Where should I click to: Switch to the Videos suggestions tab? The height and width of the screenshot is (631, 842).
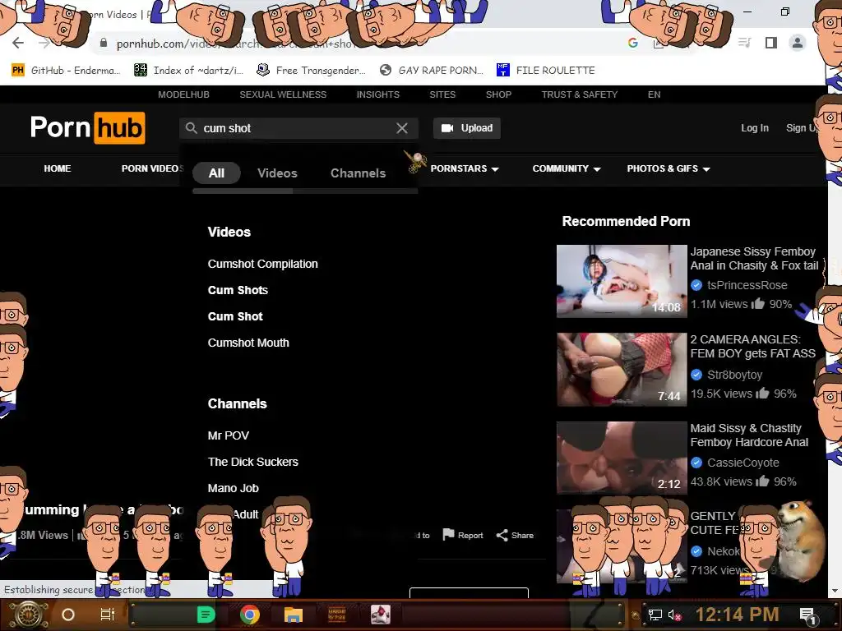click(x=277, y=173)
